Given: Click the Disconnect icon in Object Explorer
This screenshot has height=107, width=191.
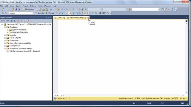Looking at the screenshot, I should coord(15,21).
